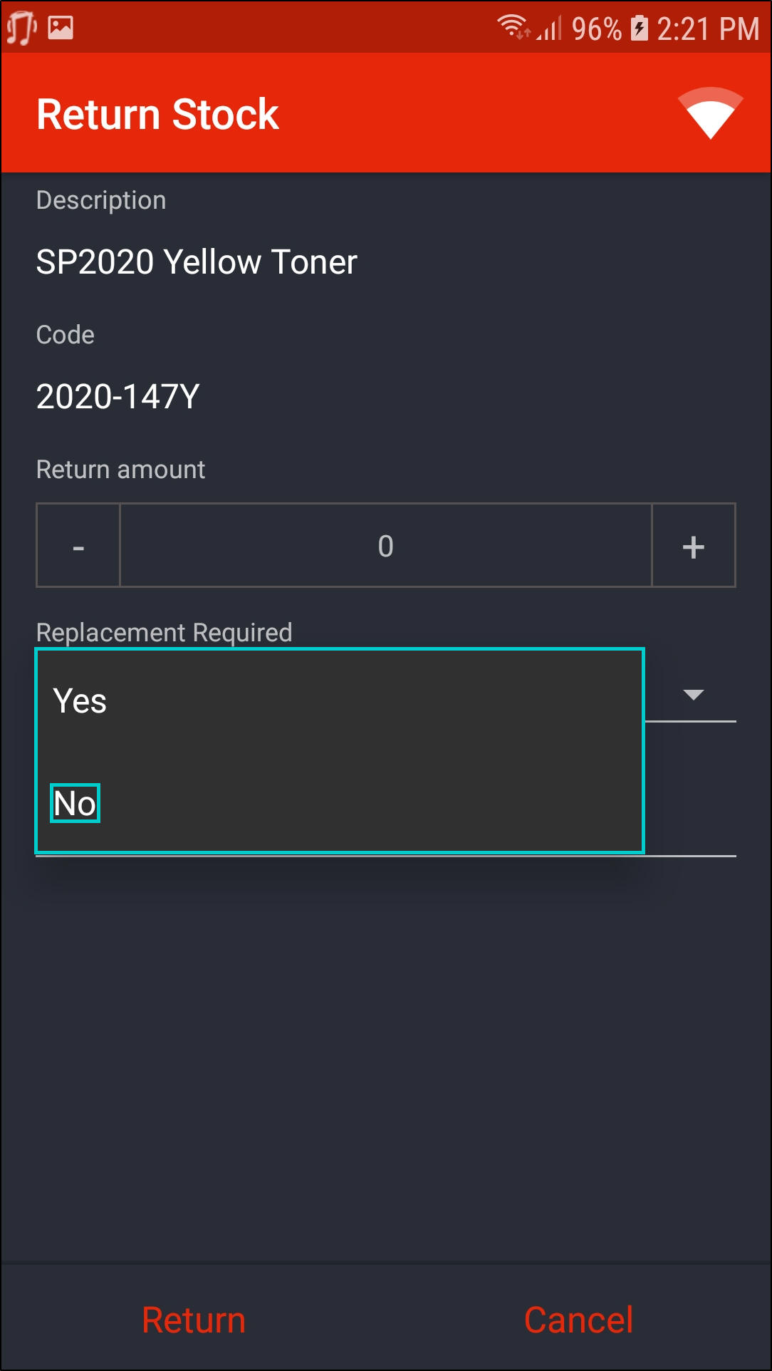Tap the music note status bar icon
772x1371 pixels.
21,29
